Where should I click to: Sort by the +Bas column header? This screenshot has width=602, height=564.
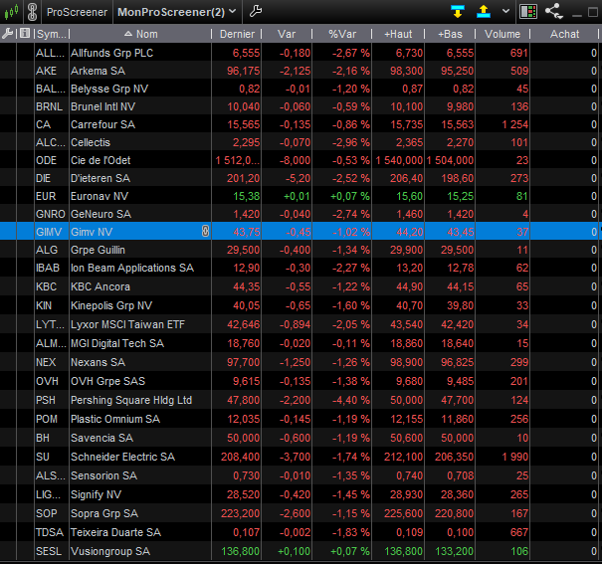[450, 34]
